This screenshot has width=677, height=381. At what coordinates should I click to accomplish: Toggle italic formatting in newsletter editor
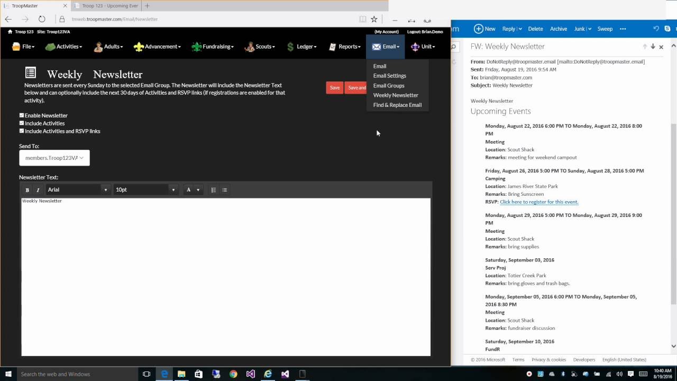(38, 190)
